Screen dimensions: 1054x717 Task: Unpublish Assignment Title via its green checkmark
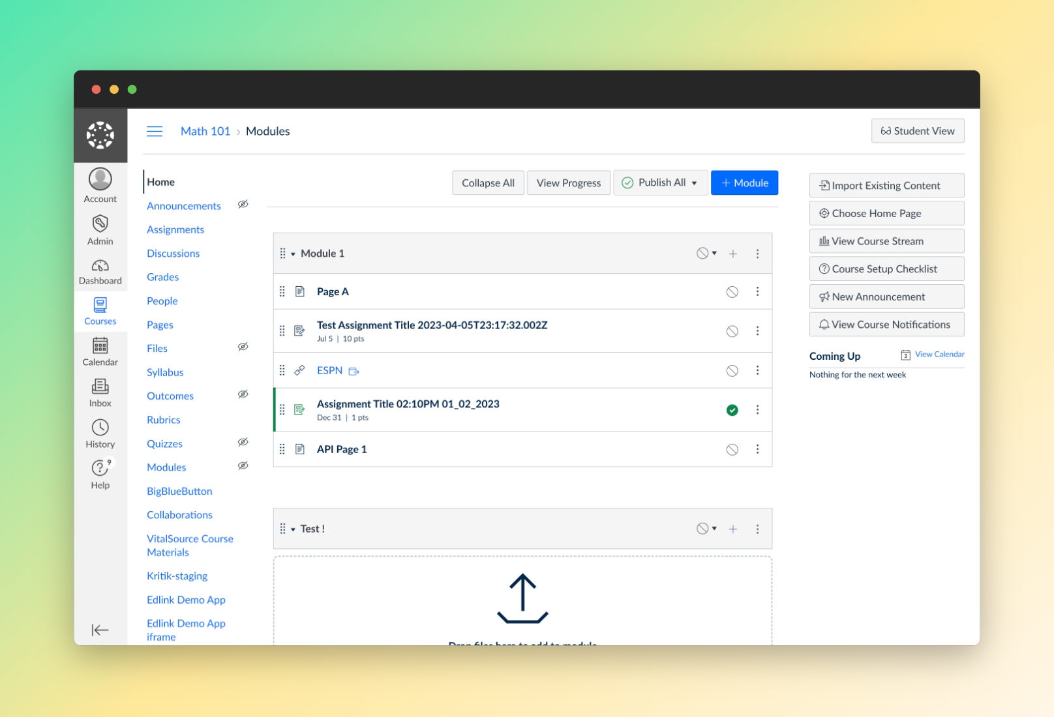click(x=732, y=409)
